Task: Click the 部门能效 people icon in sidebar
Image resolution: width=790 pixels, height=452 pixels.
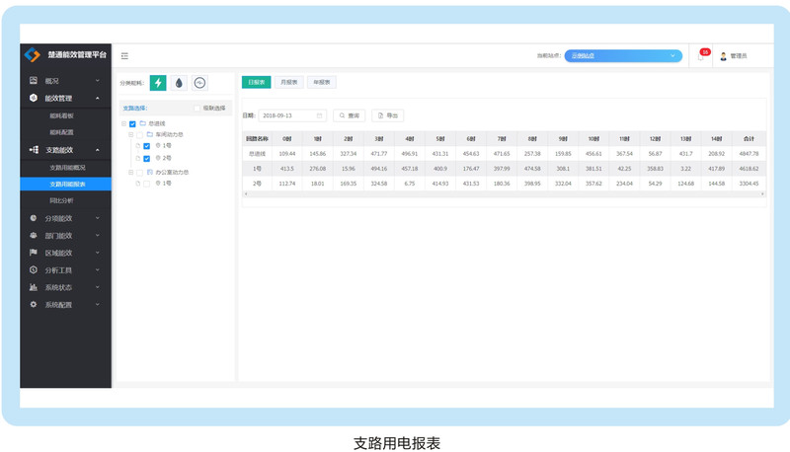Action: [x=34, y=235]
